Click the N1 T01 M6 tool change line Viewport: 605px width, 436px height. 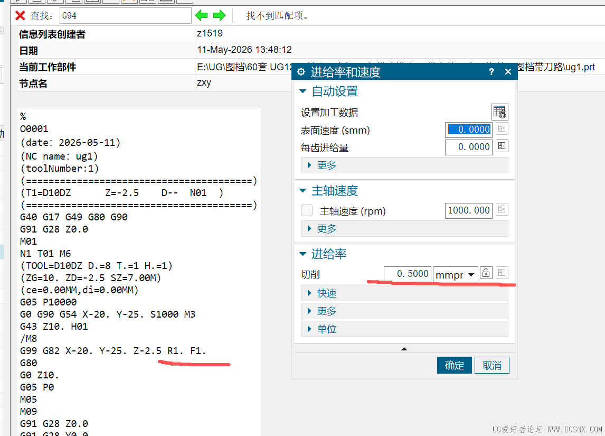[x=45, y=253]
